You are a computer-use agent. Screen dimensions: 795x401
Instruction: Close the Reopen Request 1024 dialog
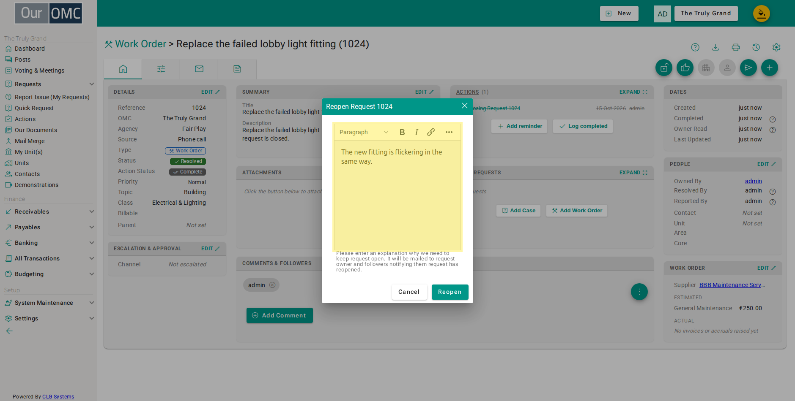click(465, 106)
